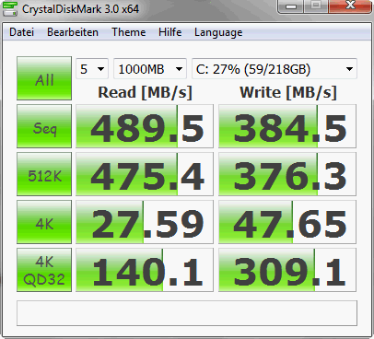Click the 4K QD32 read result 140.1
The height and width of the screenshot is (339, 374).
pyautogui.click(x=145, y=270)
